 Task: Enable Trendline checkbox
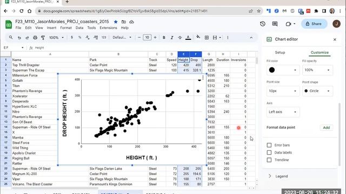269,160
